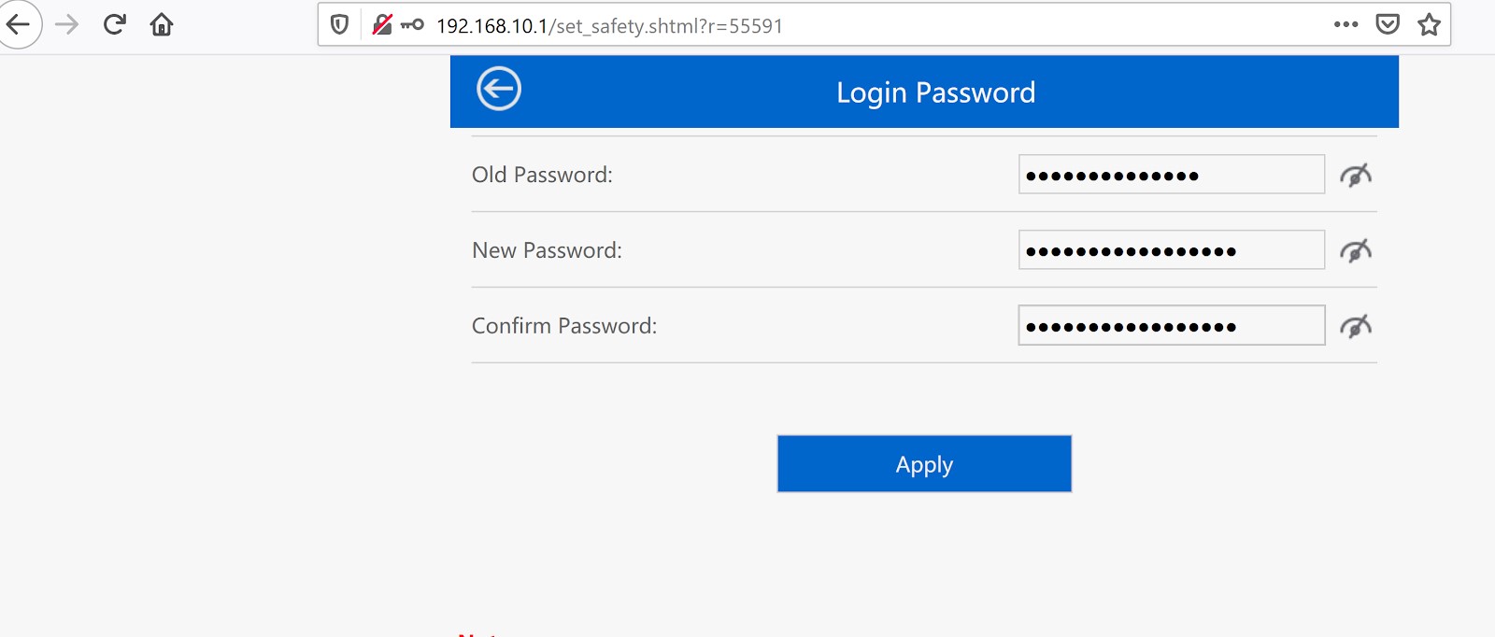Screen dimensions: 1495x637
Task: Open the Firefox overflow menu (three dots)
Action: (x=1346, y=25)
